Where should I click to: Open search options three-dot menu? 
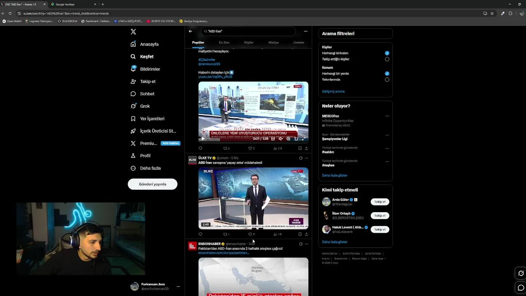(305, 31)
